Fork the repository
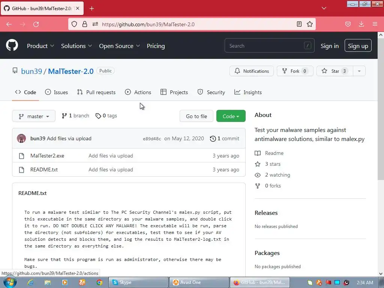Image resolution: width=384 pixels, height=288 pixels. point(295,71)
